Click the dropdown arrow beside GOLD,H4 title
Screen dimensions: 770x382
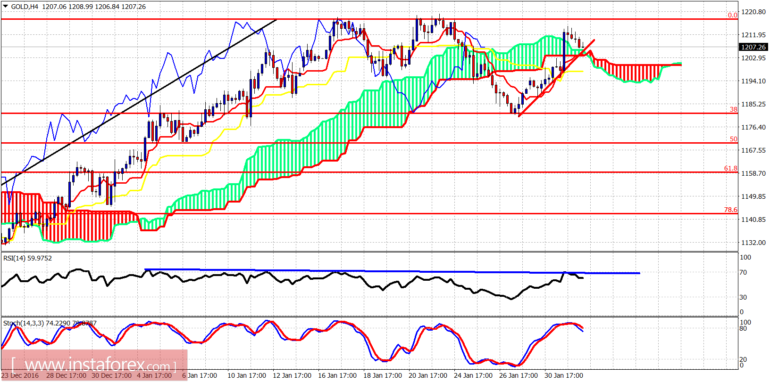click(6, 7)
